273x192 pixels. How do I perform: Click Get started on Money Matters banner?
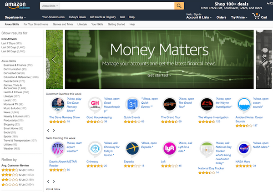159,75
